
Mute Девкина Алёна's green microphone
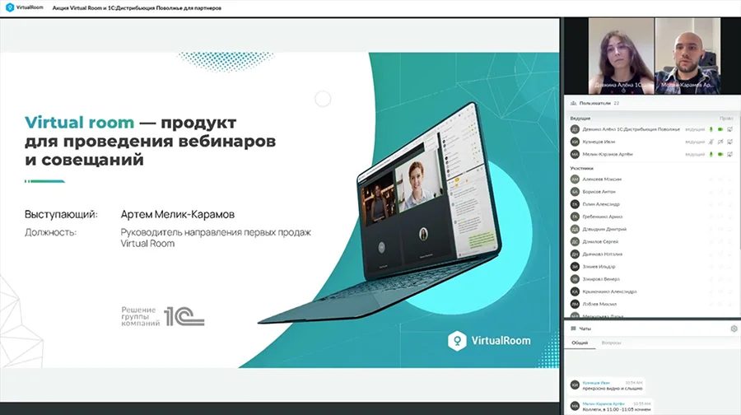click(711, 129)
